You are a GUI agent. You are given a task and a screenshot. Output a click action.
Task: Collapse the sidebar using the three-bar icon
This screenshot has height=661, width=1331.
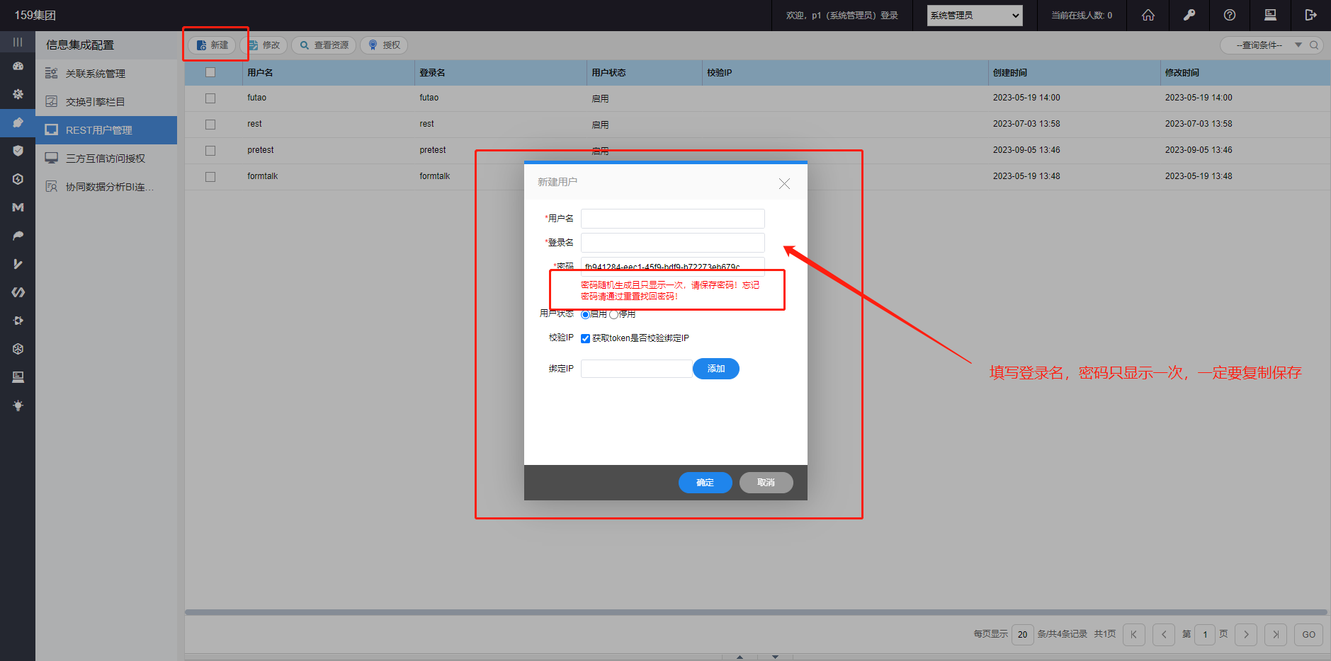(x=18, y=42)
